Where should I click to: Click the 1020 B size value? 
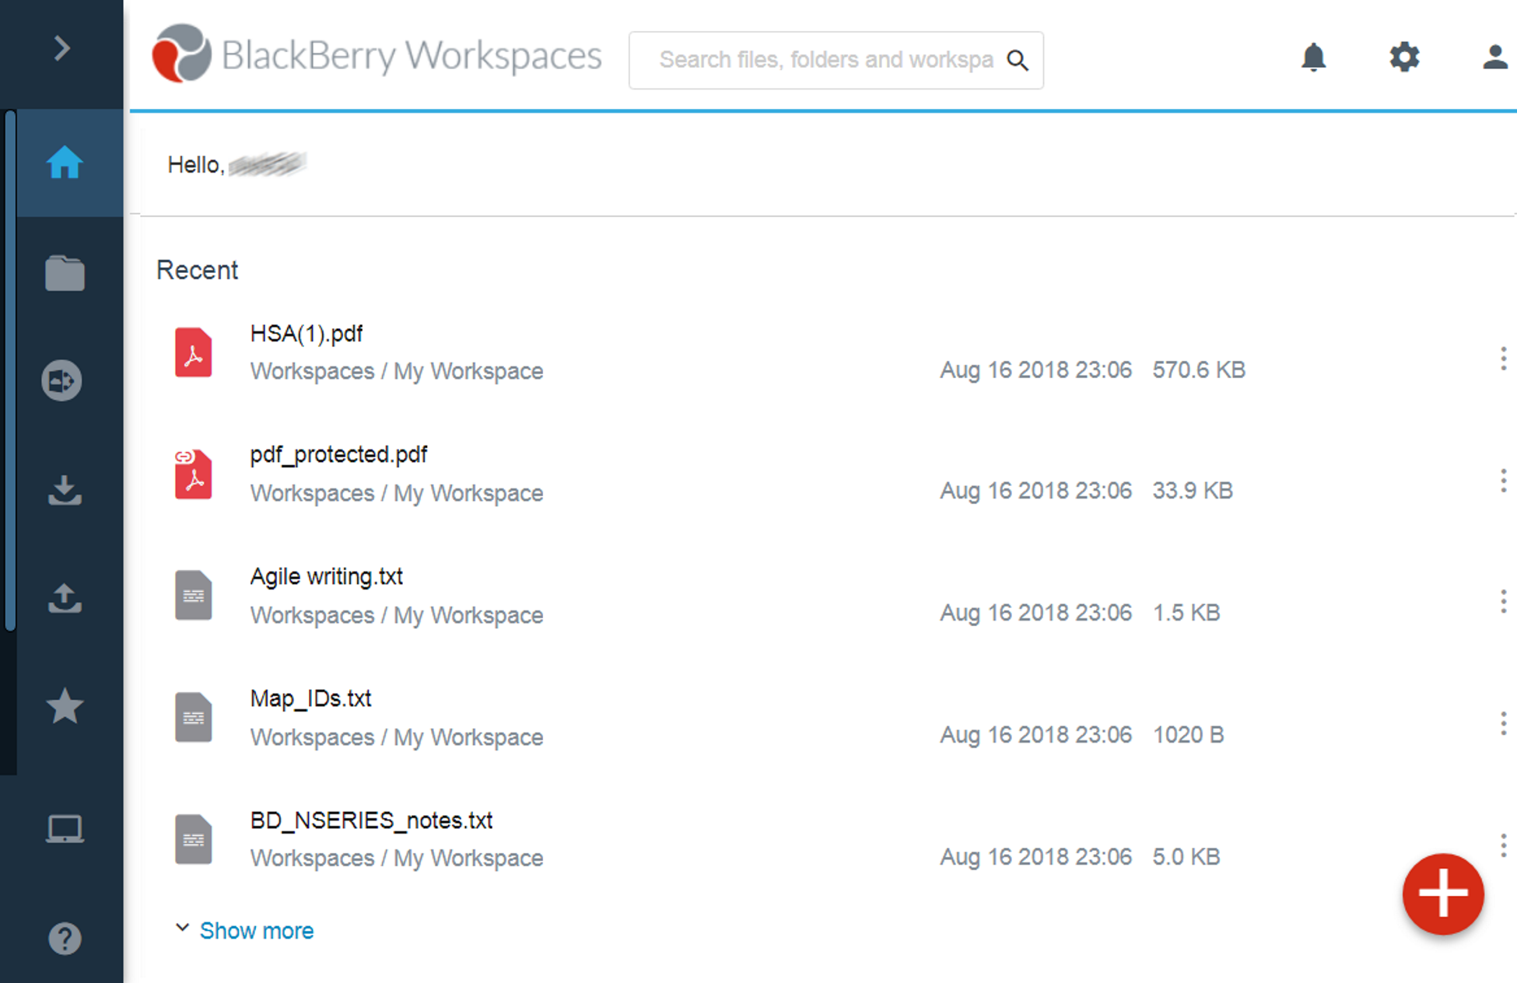click(x=1188, y=734)
